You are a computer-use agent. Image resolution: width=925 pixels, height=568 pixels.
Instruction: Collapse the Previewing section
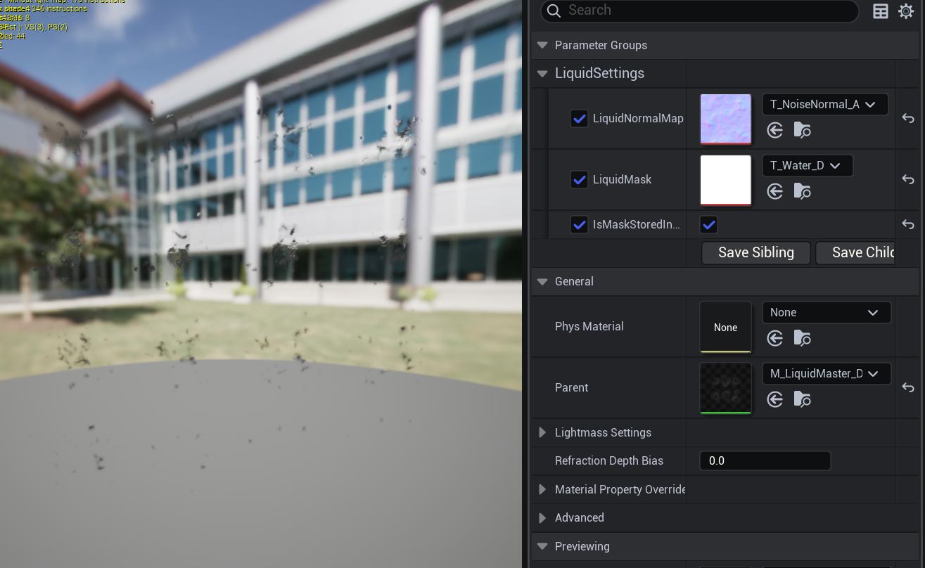click(542, 546)
